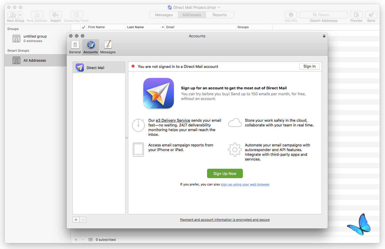Select the untitled group in sidebar
This screenshot has height=249, width=385.
pos(36,39)
